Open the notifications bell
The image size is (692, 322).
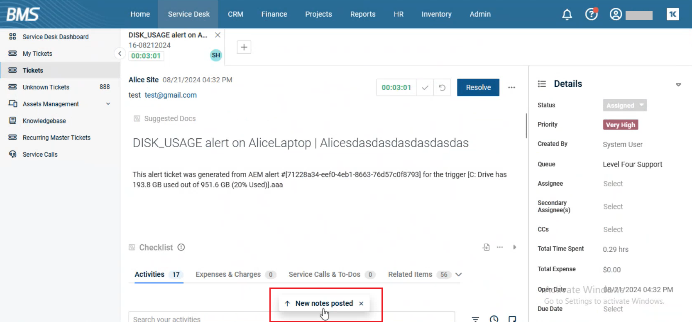567,15
